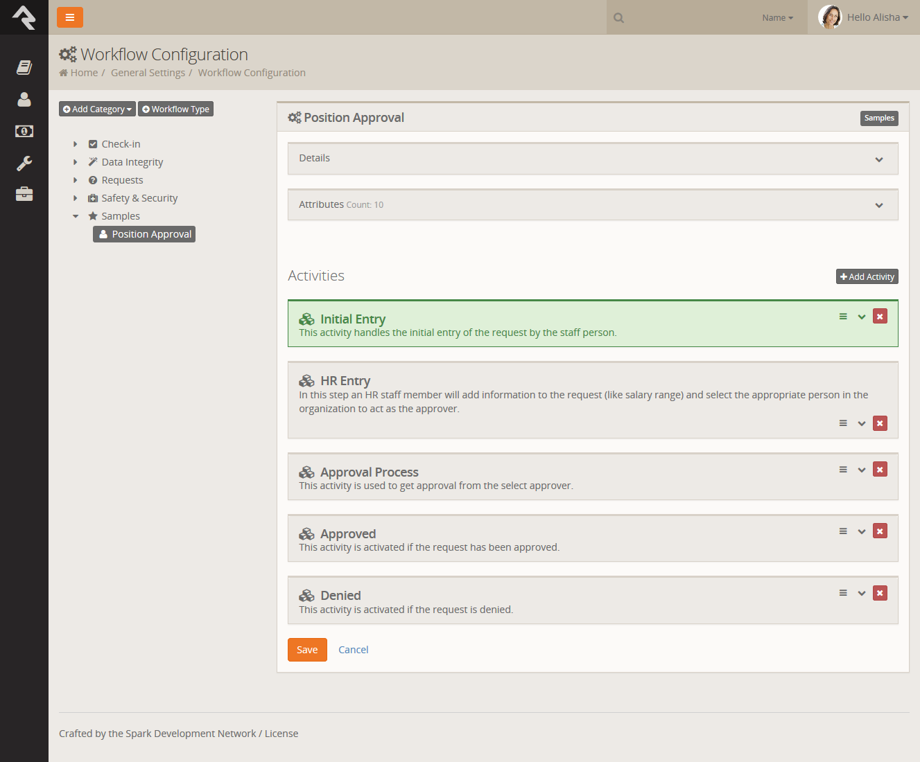The width and height of the screenshot is (920, 762).
Task: Expand the Approved activity chevron
Action: pos(862,531)
